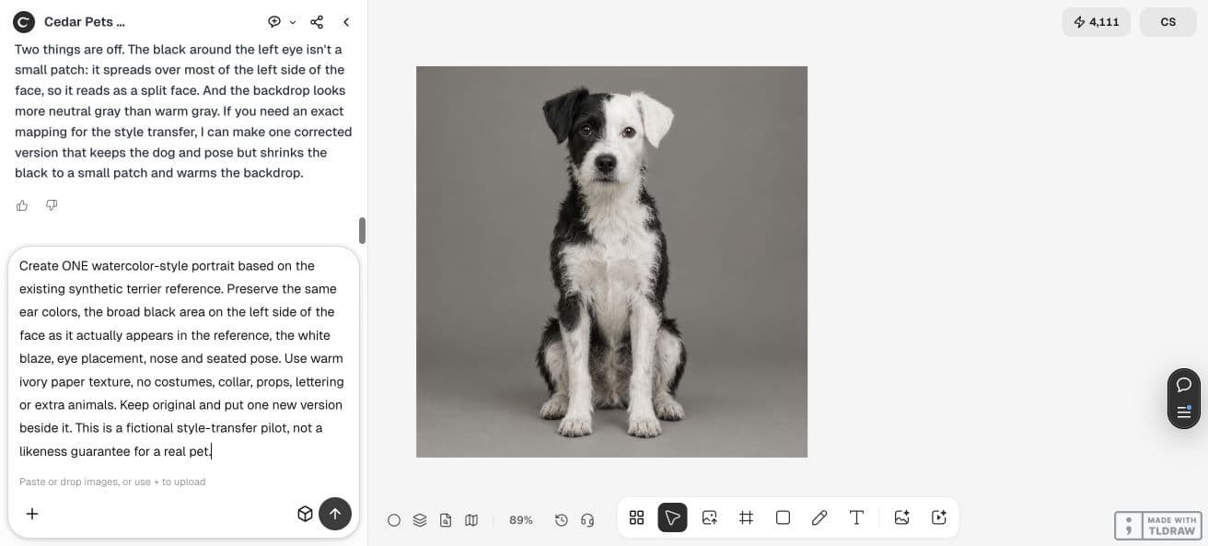Screen dimensions: 1208x546
Task: Open the minimap icon
Action: (x=471, y=520)
